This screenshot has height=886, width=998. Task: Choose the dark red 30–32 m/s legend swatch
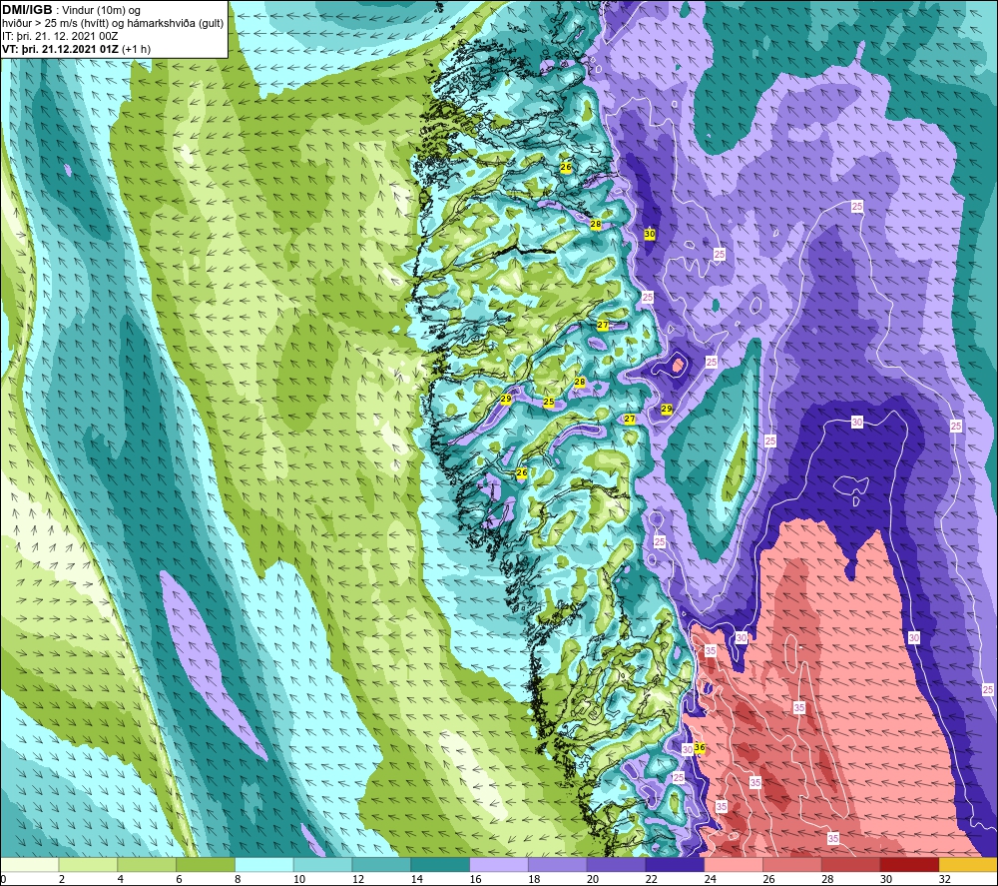pyautogui.click(x=909, y=865)
